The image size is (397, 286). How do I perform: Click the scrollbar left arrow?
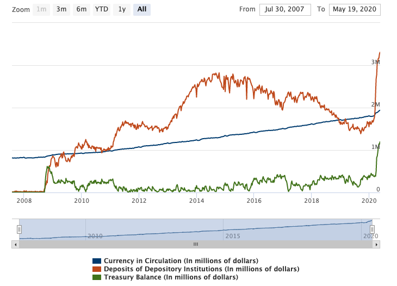[x=15, y=245]
